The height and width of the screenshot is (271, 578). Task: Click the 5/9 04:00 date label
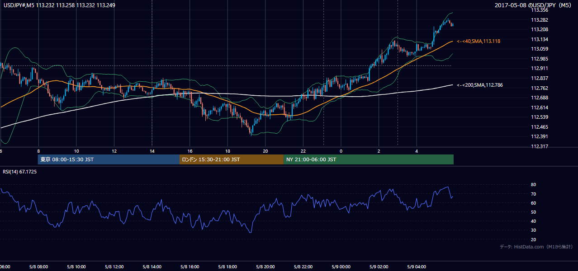pos(417,266)
